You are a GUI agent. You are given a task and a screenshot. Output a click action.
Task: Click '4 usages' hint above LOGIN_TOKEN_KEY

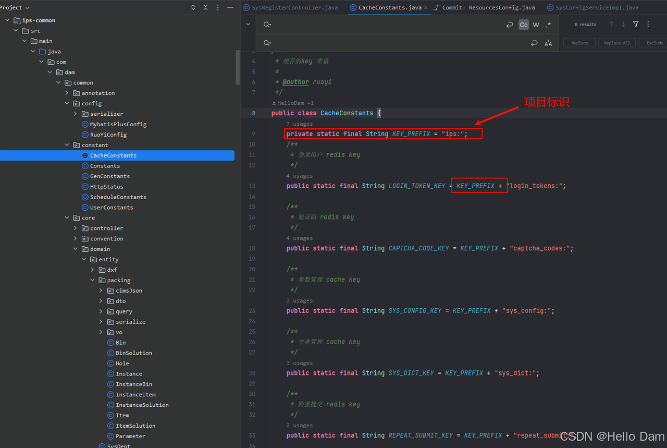pos(299,176)
